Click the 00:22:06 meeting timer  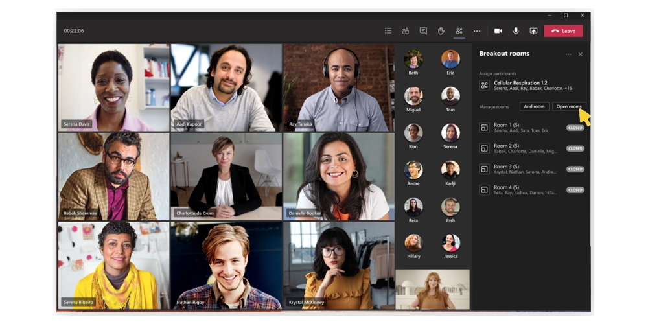tap(74, 31)
